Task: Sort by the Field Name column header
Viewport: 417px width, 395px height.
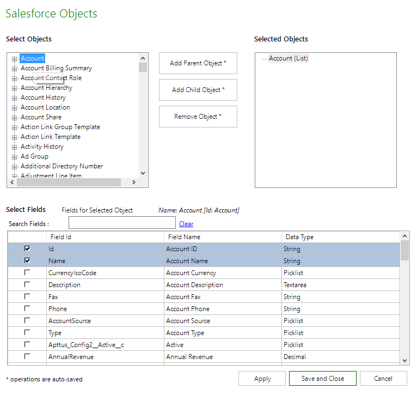Action: (223, 237)
